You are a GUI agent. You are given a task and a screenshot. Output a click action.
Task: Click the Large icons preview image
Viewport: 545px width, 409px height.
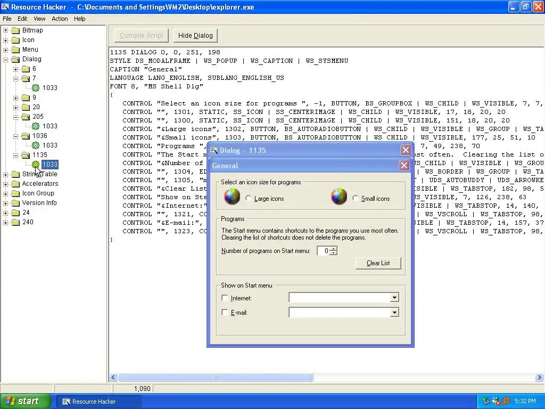232,197
